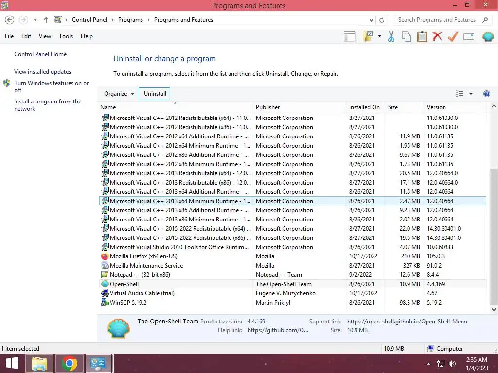Click the change view icon
Screen dimensions: 498x373
(x=459, y=94)
